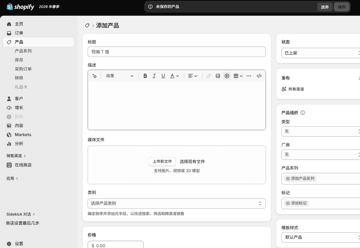Switch to HTML code view

[x=259, y=76]
